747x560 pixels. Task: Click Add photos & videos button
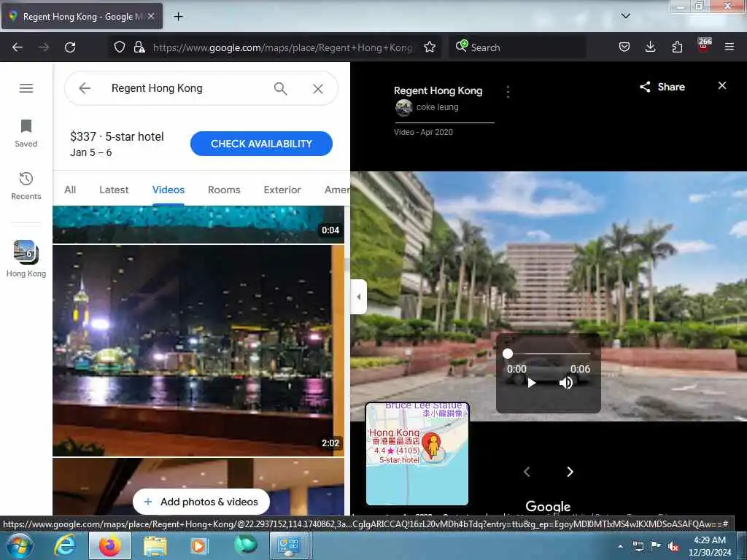pos(201,502)
